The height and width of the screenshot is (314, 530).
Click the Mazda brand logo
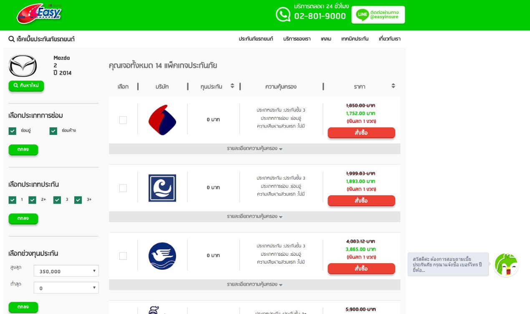(23, 66)
